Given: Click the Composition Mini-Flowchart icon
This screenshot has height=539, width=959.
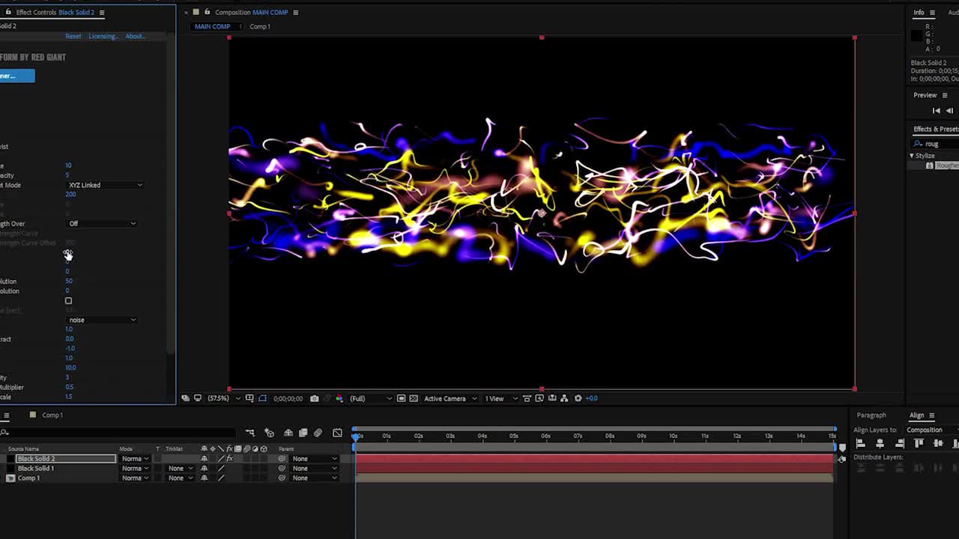Looking at the screenshot, I should click(x=249, y=433).
